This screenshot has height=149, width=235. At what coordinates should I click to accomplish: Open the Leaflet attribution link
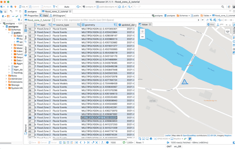click(x=168, y=135)
